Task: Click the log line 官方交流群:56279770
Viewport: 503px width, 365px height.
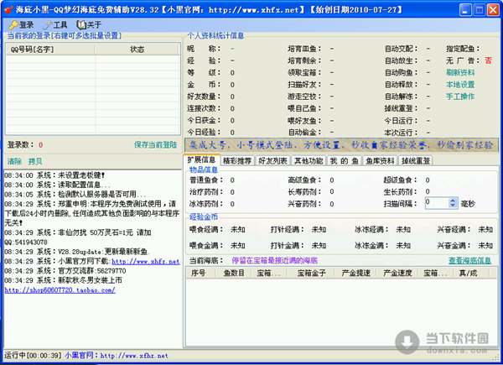Action: [x=65, y=271]
